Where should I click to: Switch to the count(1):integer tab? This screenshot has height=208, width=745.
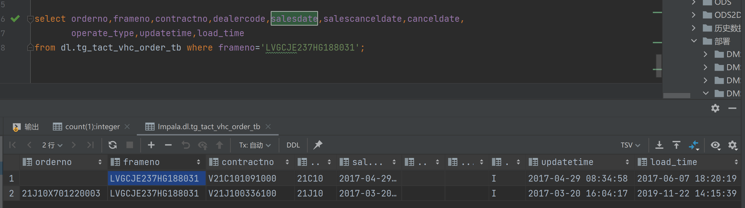click(x=92, y=127)
